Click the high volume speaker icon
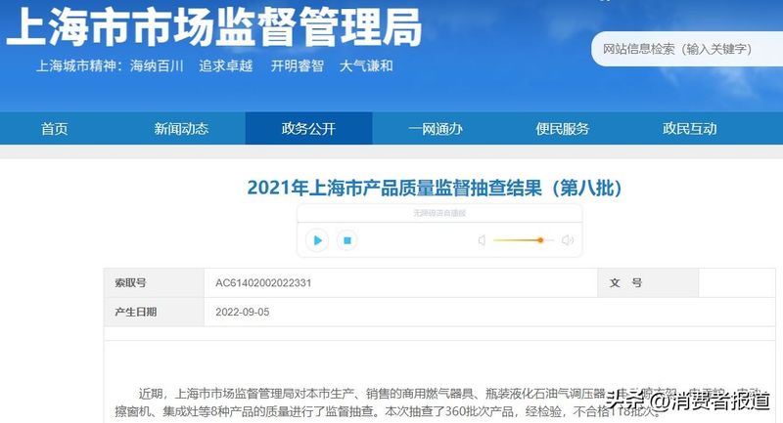Viewport: 783px width, 423px height. coord(568,240)
